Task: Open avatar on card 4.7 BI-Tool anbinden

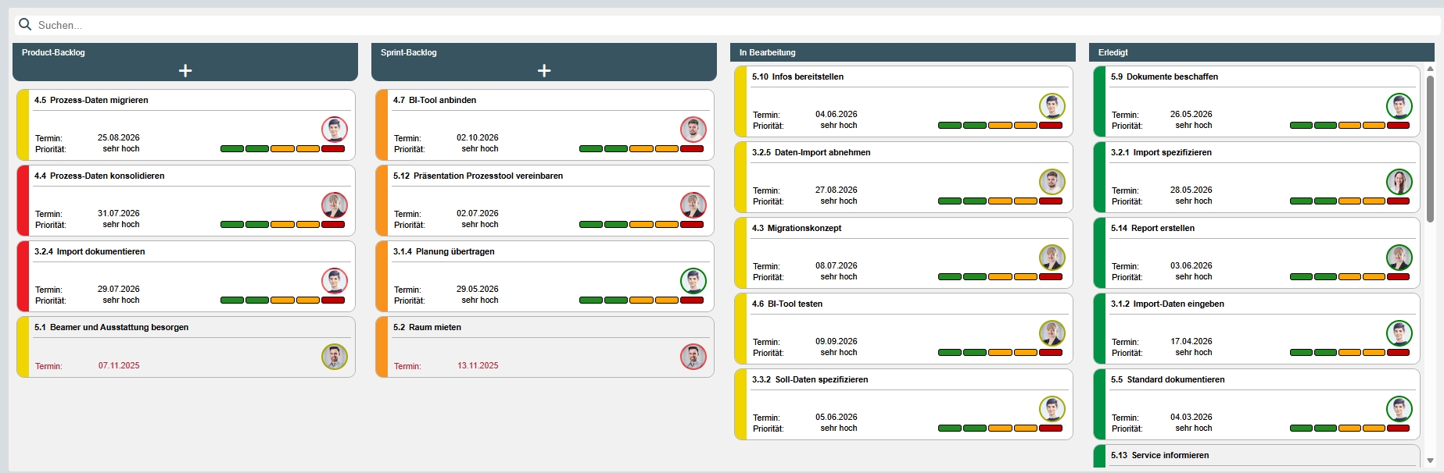Action: [x=693, y=130]
